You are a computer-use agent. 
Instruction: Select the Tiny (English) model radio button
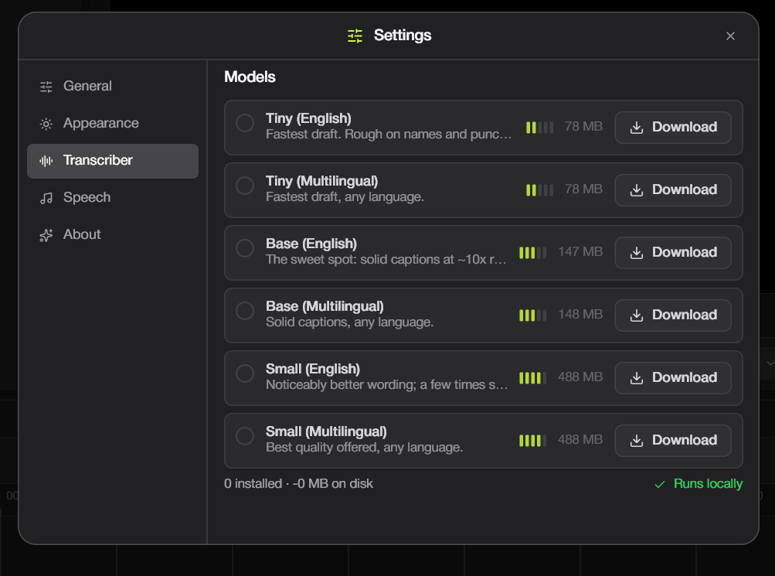(x=245, y=123)
